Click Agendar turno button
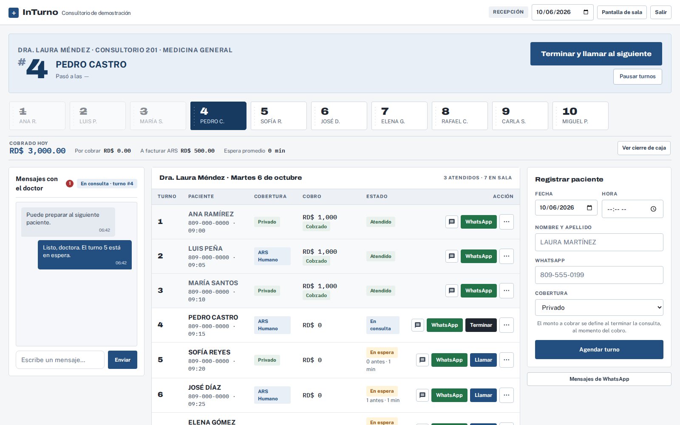The image size is (680, 425). click(599, 349)
